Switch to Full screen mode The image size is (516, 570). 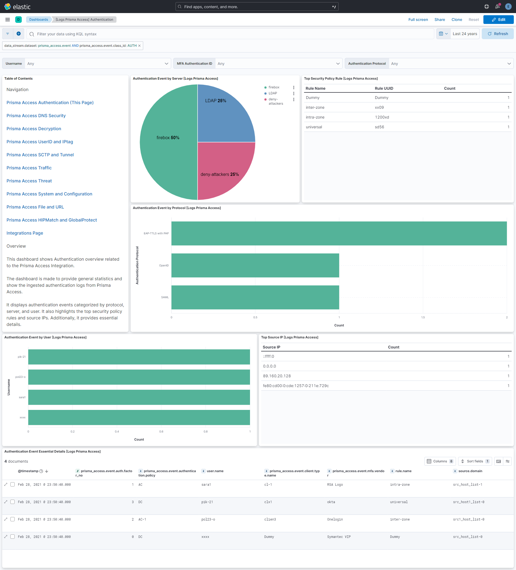click(x=418, y=20)
